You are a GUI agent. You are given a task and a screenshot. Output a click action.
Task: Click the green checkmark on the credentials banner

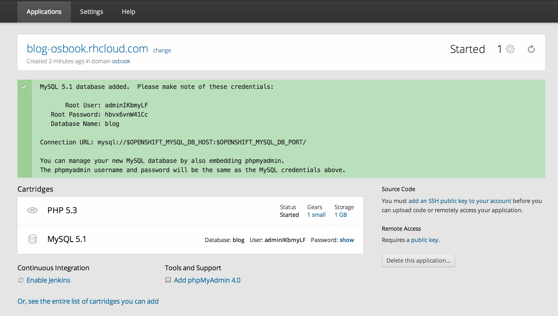coord(24,87)
